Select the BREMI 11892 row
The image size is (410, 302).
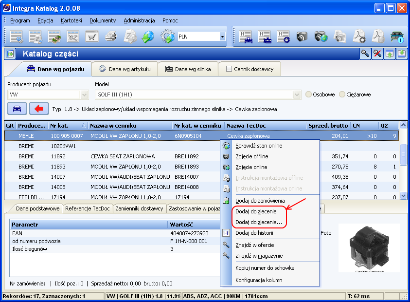pos(201,156)
